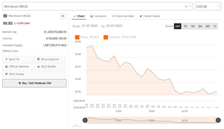This screenshot has height=129, width=224.
Task: Toggle the Volume series legend swatch
Action: (106, 37)
